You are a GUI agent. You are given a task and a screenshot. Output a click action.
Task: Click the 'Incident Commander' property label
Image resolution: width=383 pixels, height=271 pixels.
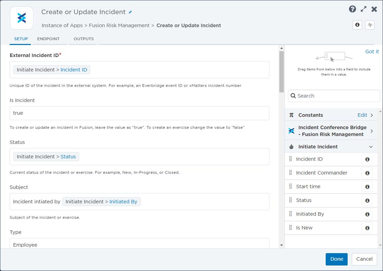[322, 173]
